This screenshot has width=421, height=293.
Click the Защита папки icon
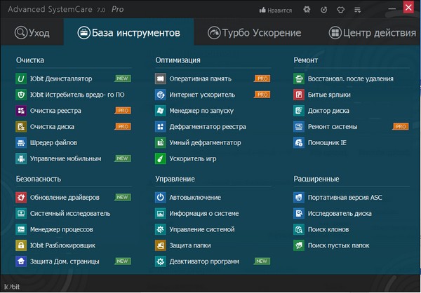[x=161, y=245]
